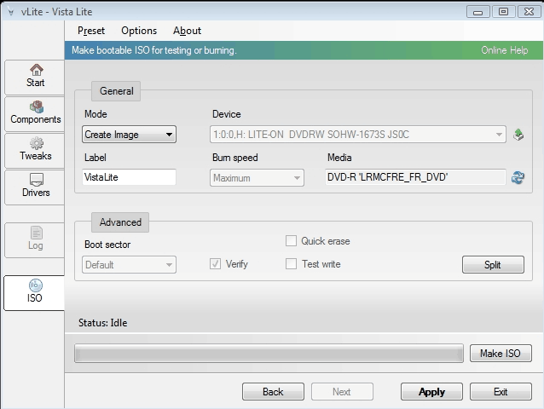
Task: Click the Make ISO button
Action: (x=501, y=354)
